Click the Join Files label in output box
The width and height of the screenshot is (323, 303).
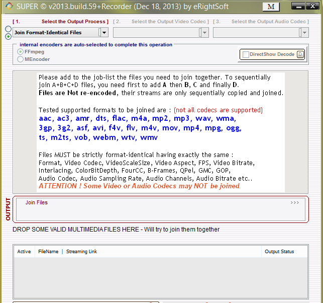(37, 203)
